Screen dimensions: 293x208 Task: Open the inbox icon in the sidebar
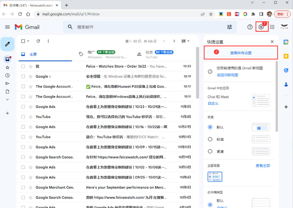(7, 59)
